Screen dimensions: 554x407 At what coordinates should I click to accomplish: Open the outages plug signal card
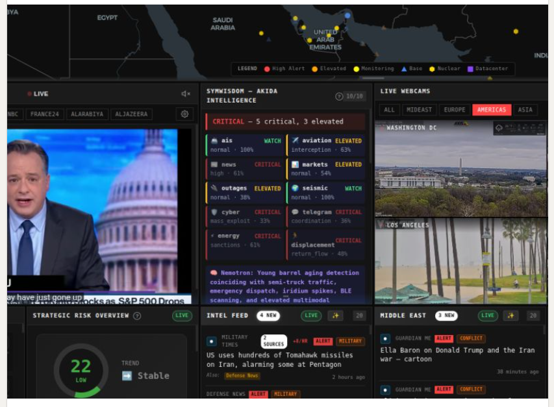coord(246,193)
